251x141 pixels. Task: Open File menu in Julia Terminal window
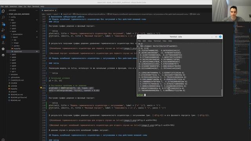tap(140, 41)
